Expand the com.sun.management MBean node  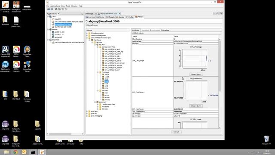click(x=87, y=35)
